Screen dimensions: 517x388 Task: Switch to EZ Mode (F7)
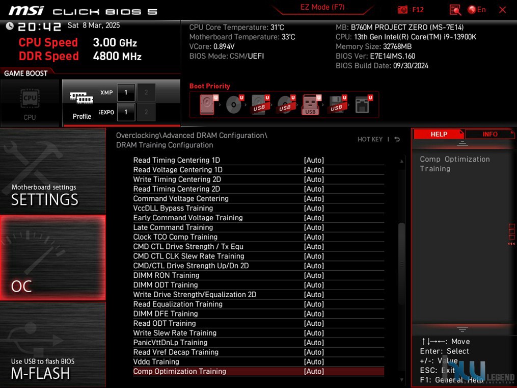[x=322, y=7]
